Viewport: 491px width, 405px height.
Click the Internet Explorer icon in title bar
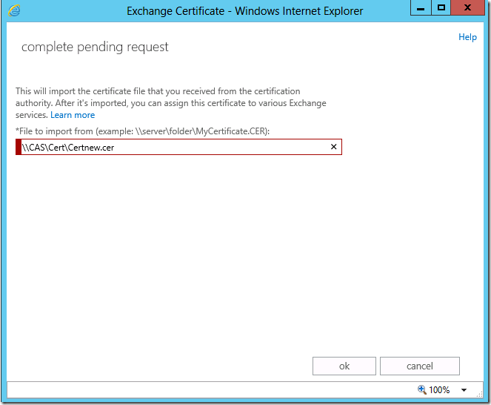(x=14, y=10)
